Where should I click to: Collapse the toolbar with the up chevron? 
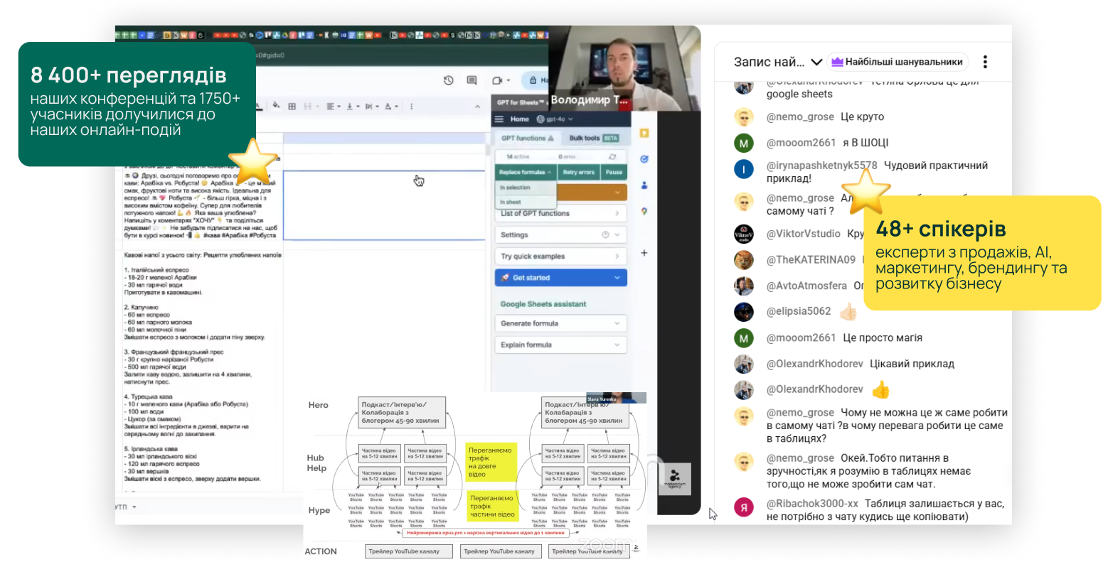tap(477, 107)
